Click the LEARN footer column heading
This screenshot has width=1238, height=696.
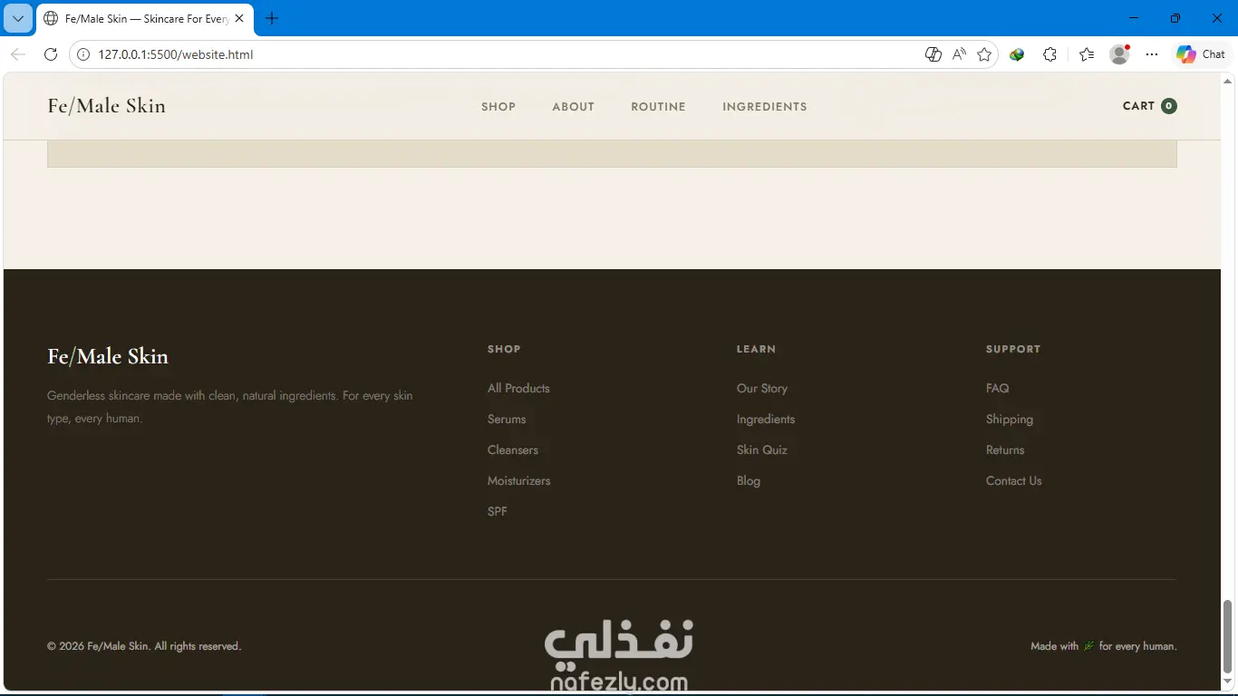tap(757, 349)
